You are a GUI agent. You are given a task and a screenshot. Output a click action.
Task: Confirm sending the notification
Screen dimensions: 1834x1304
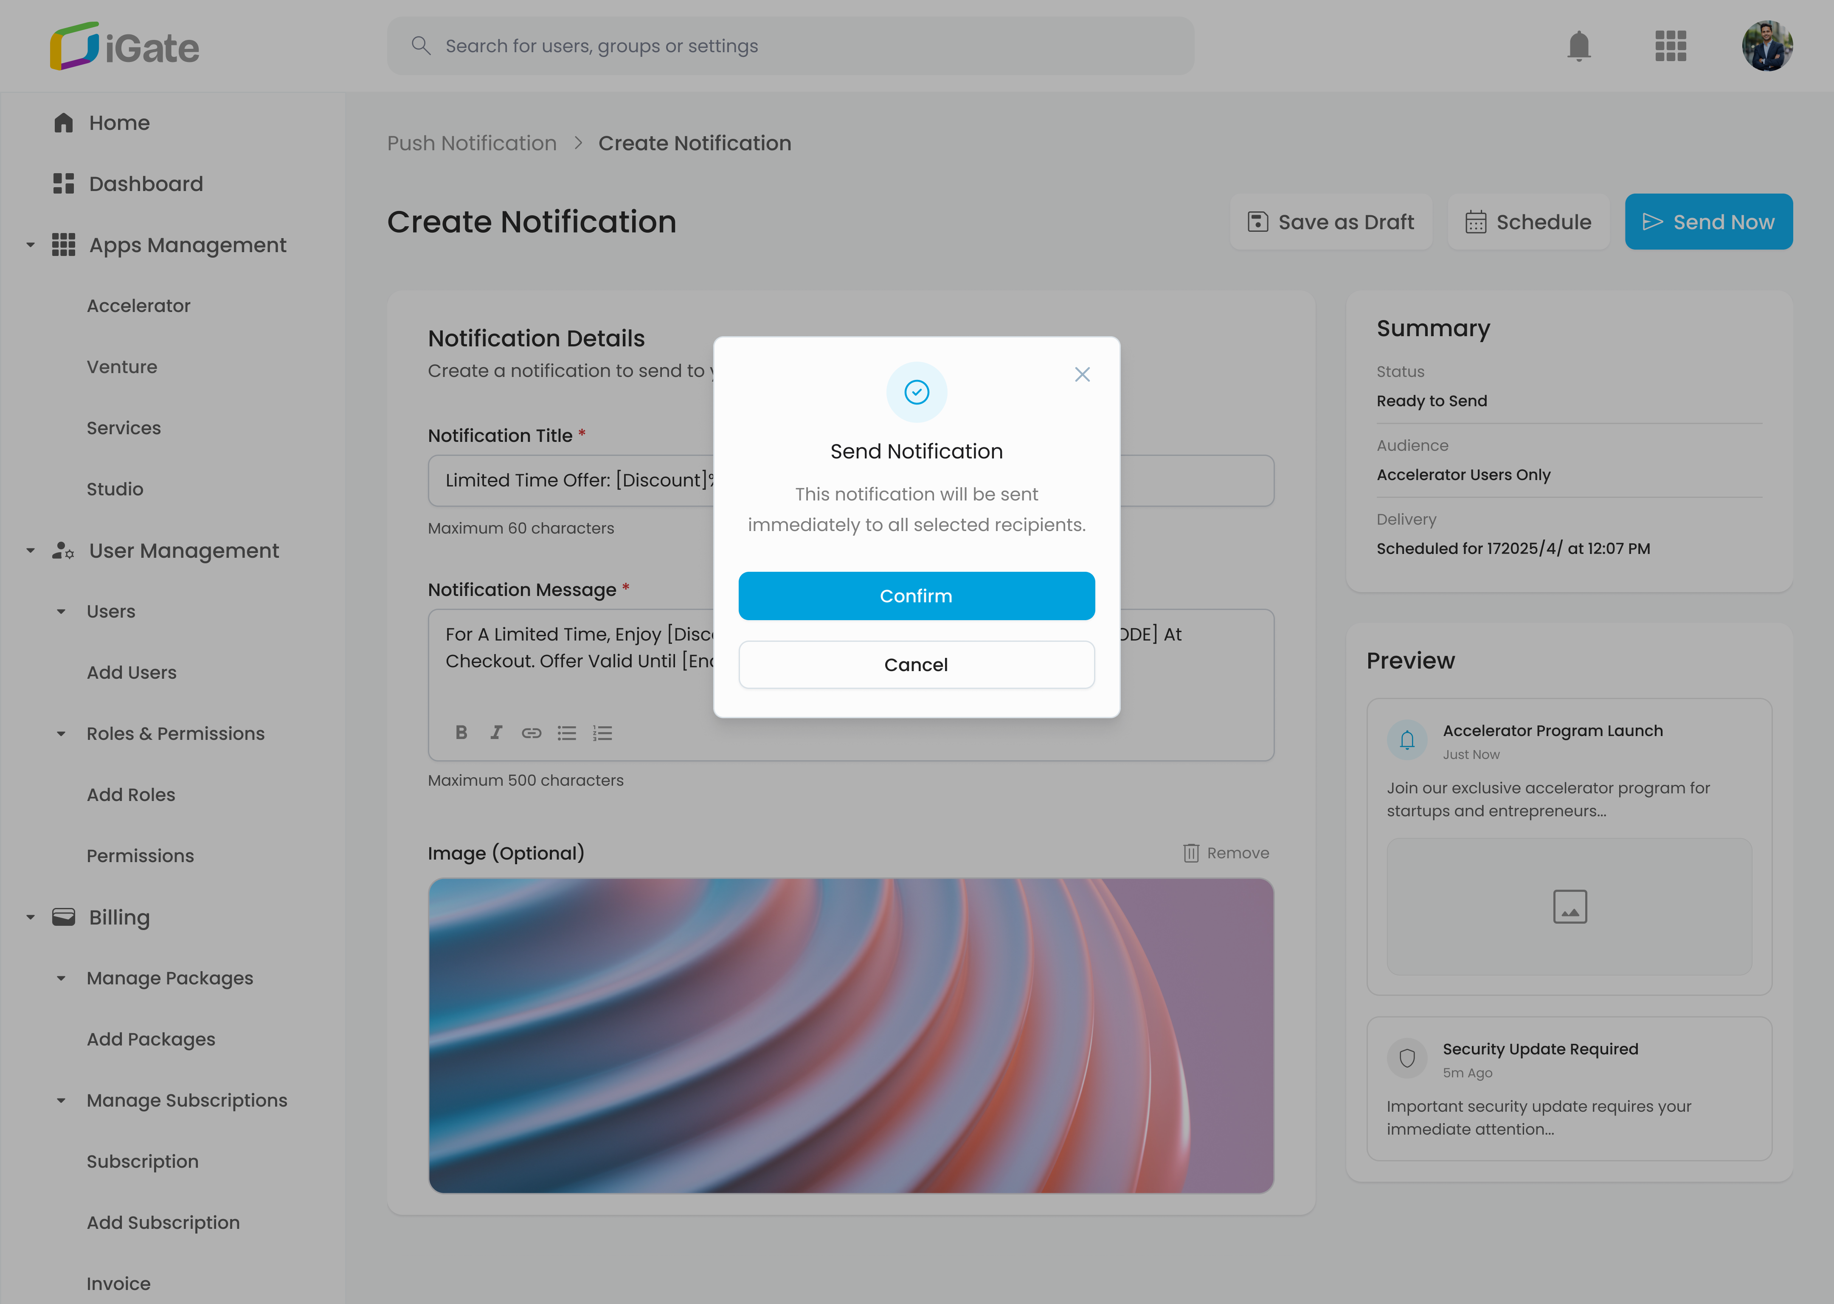916,596
